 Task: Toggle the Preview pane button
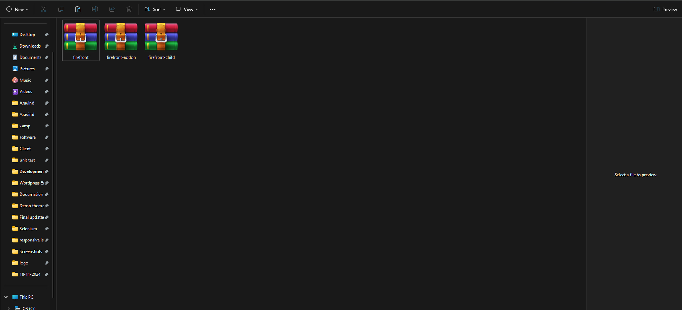(665, 10)
